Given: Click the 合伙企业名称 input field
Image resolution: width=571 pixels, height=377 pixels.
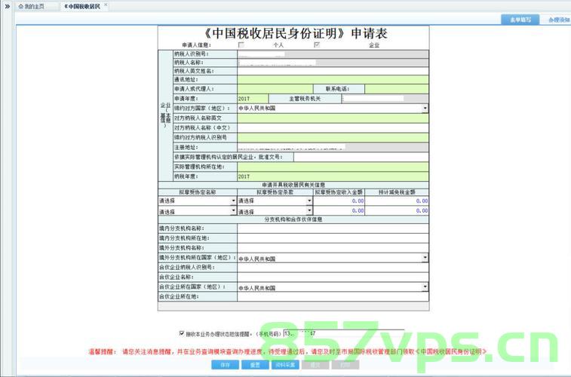Looking at the screenshot, I should click(333, 277).
